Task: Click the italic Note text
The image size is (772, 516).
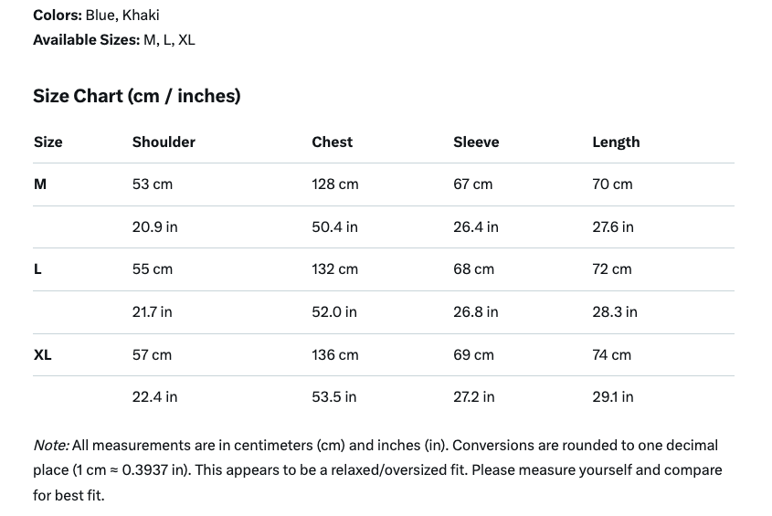Action: (x=51, y=446)
